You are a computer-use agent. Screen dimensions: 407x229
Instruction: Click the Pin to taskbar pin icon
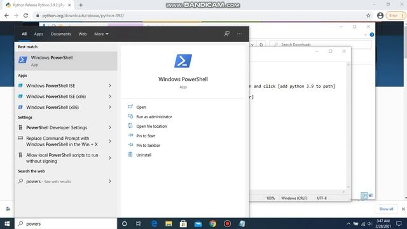tap(130, 145)
